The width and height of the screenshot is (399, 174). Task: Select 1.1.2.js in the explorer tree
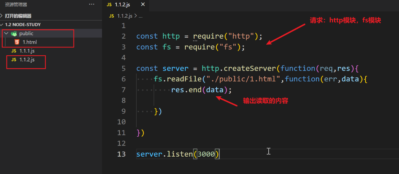(27, 60)
